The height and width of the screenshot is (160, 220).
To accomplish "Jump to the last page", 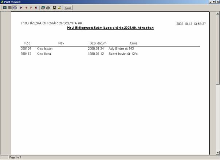I will point(36,8).
